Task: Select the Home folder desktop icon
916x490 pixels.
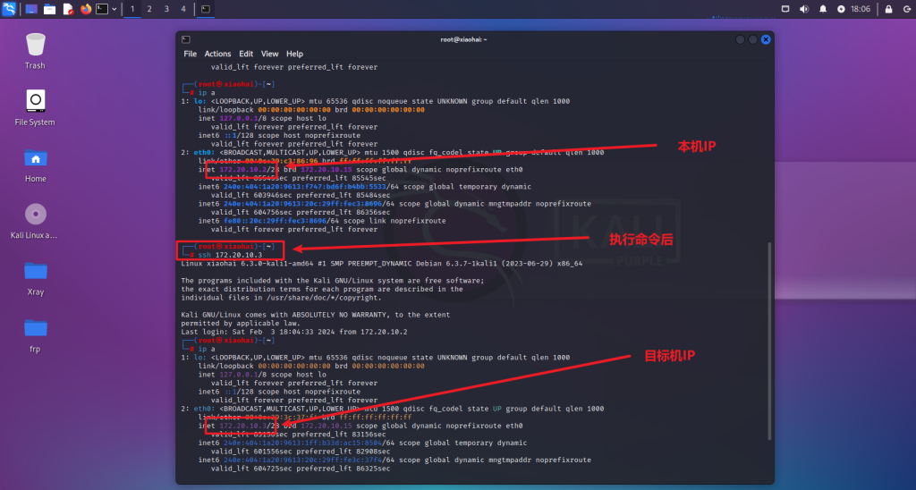Action: click(35, 165)
